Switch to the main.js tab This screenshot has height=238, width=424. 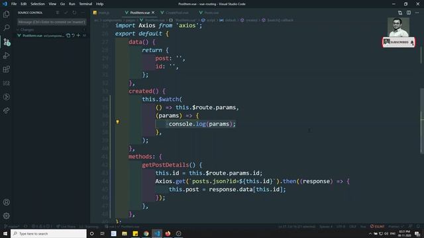tap(103, 13)
